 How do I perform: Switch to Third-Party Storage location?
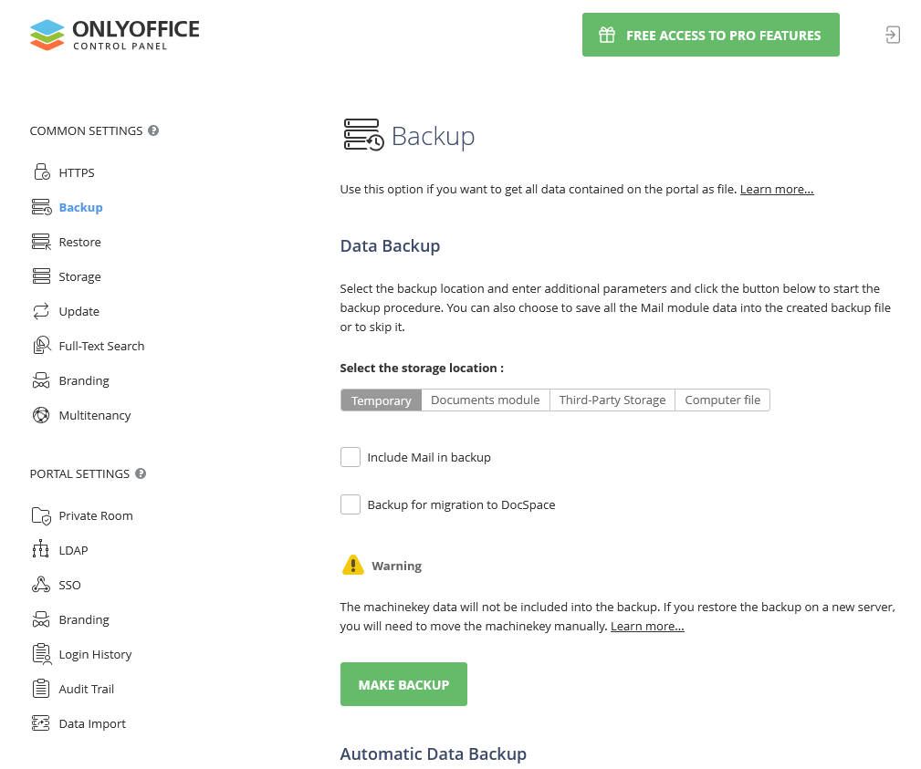[x=612, y=400]
